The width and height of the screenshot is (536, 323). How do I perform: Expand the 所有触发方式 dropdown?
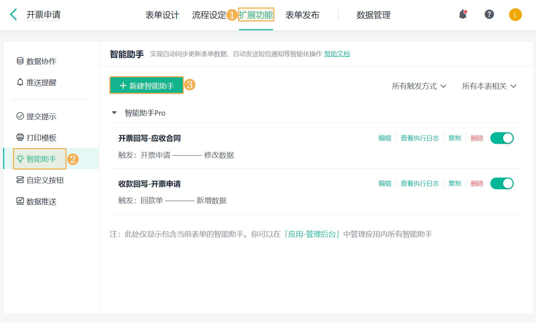[x=419, y=86]
